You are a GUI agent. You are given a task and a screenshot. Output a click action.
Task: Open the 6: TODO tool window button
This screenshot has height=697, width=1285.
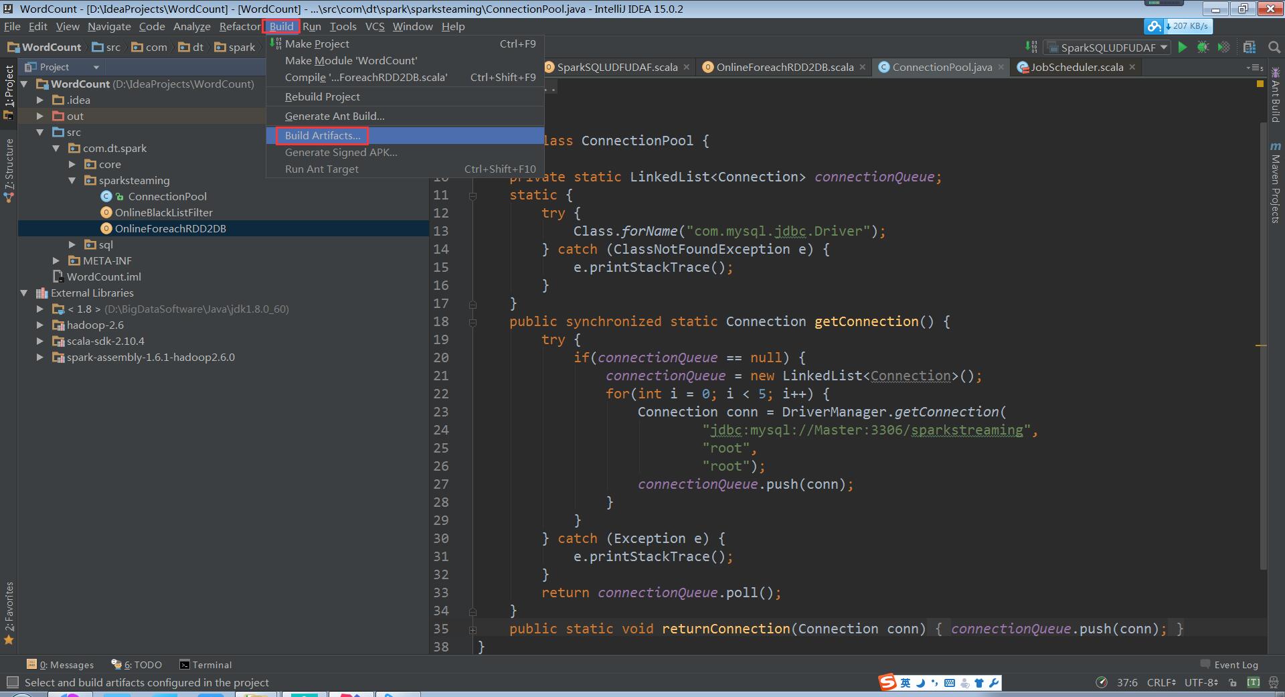pyautogui.click(x=137, y=665)
